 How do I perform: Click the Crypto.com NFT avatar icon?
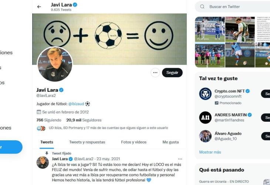pos(205,94)
